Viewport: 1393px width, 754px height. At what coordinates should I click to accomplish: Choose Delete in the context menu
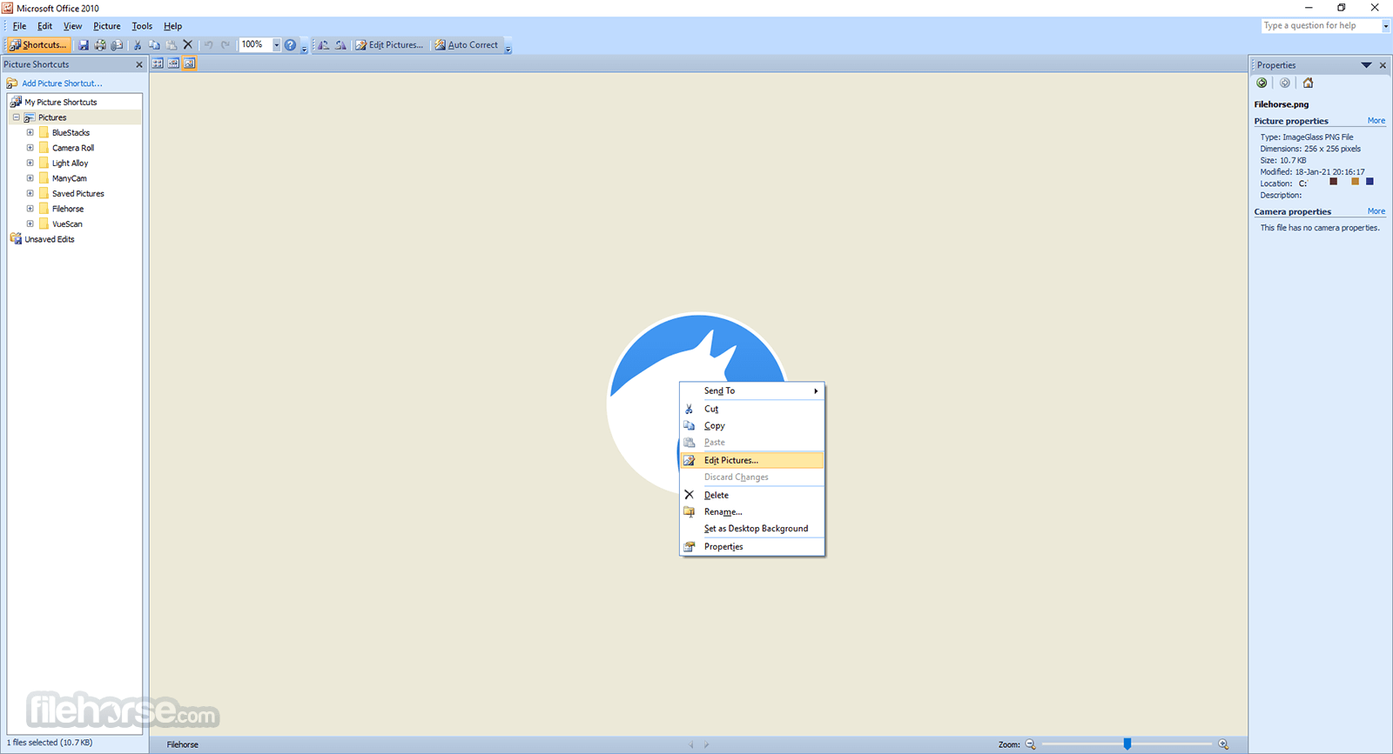pyautogui.click(x=752, y=495)
